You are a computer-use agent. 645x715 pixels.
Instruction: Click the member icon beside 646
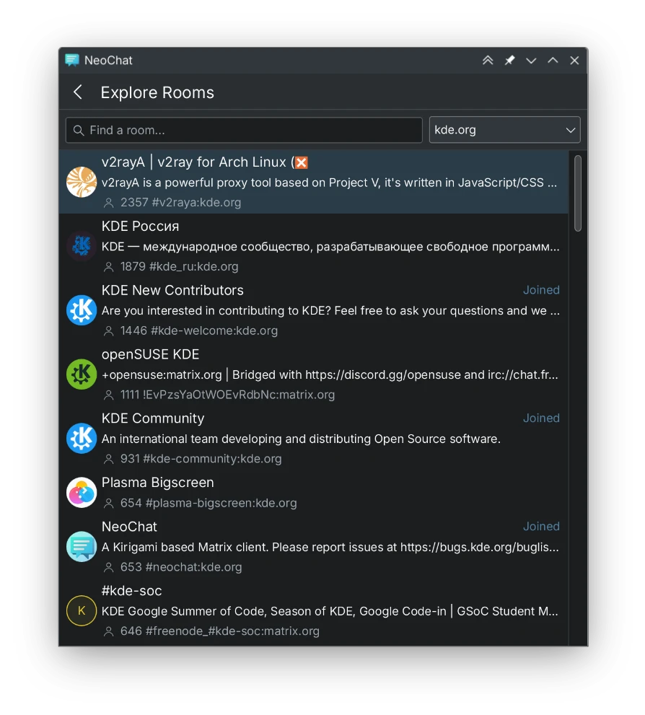click(108, 631)
